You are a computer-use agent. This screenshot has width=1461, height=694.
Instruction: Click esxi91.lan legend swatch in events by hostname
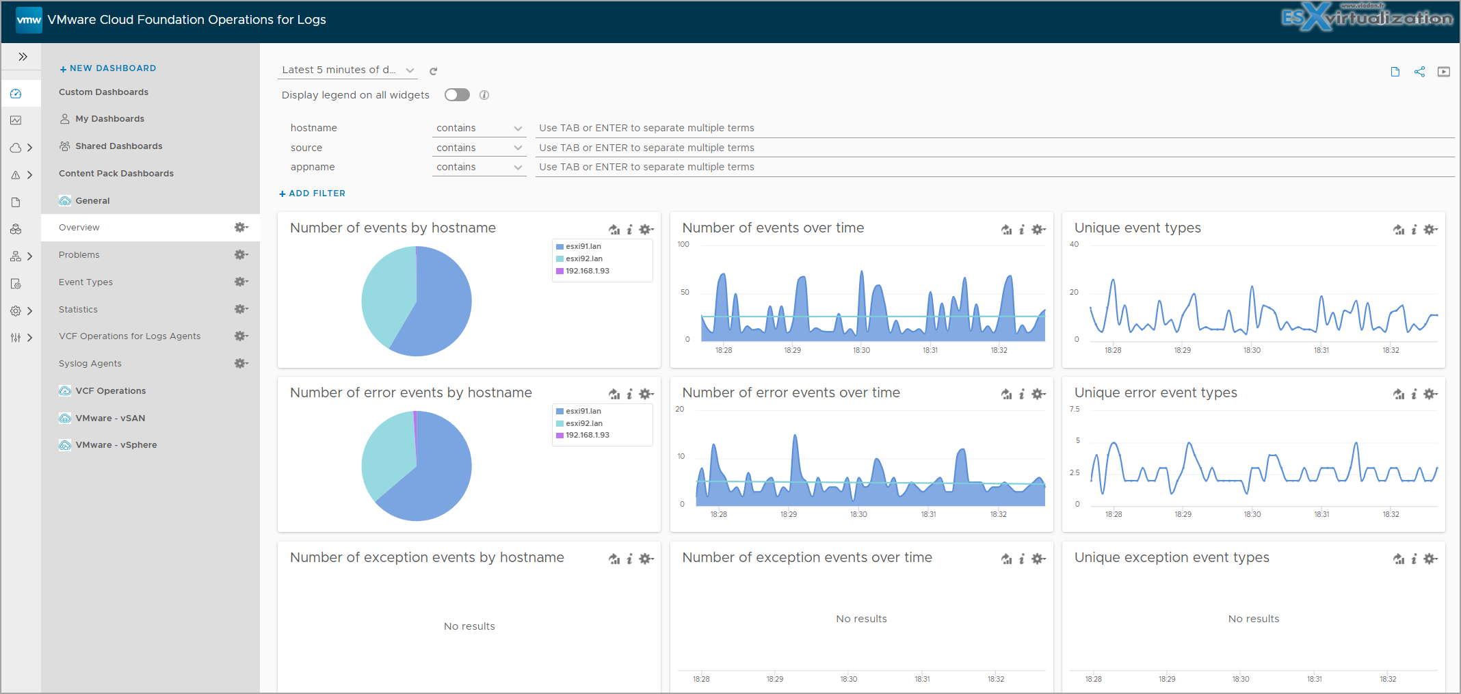(560, 247)
